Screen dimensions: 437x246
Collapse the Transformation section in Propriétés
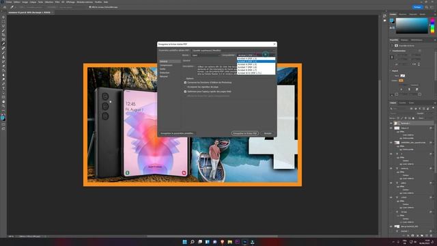(391, 51)
